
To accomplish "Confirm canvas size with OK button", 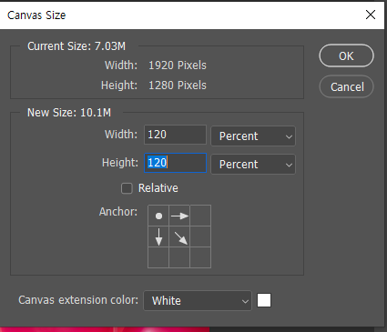I will point(346,55).
